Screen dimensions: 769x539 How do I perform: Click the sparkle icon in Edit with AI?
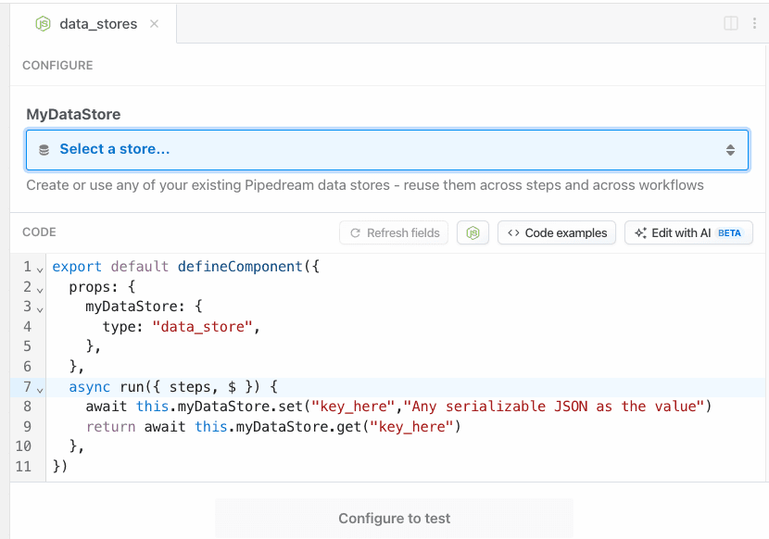(x=640, y=233)
